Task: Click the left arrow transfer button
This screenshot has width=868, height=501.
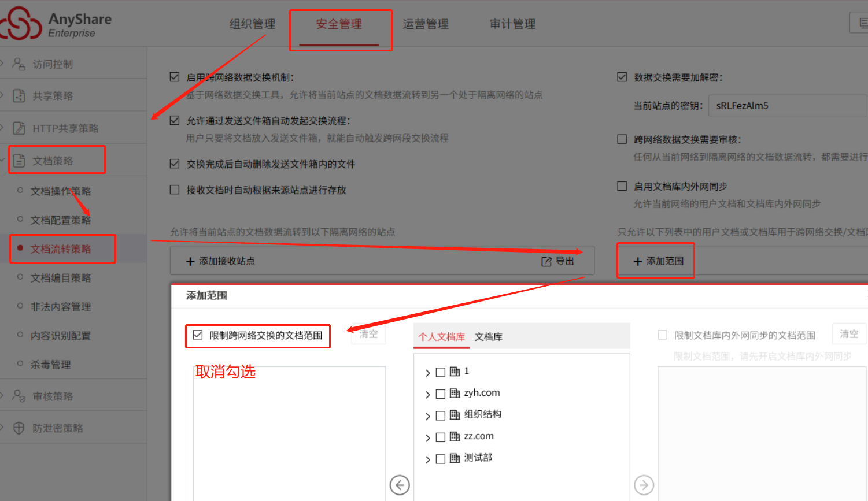Action: [400, 485]
